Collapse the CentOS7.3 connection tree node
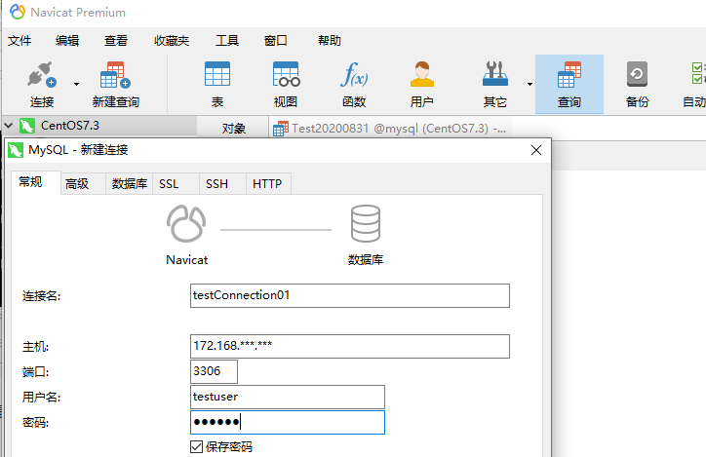706x457 pixels. pos(9,126)
